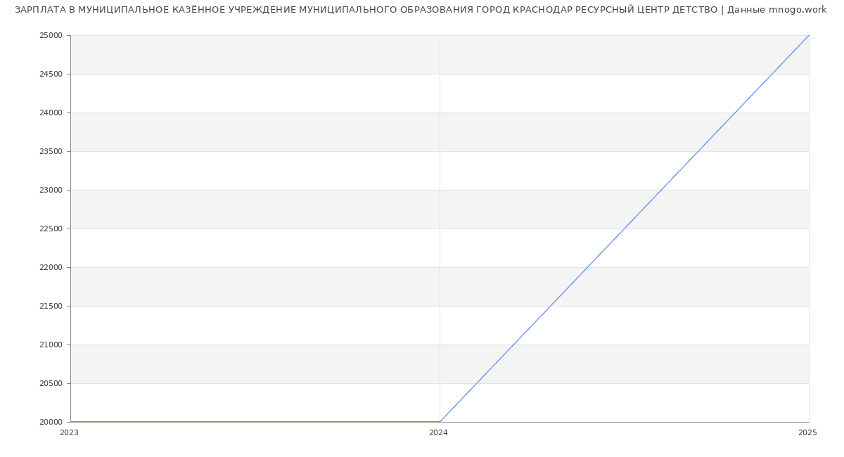Click the 23500 y-axis label

click(51, 151)
